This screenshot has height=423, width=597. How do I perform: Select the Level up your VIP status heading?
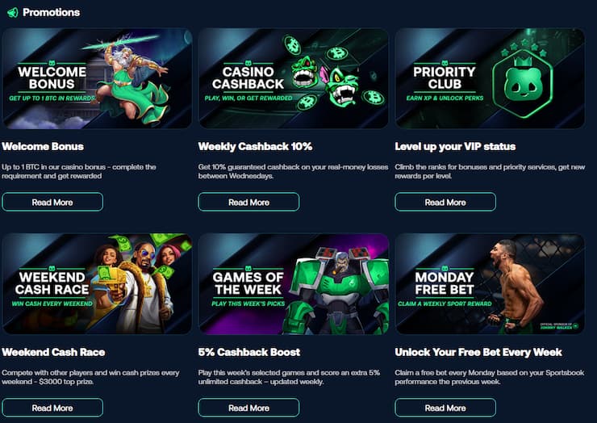pos(455,147)
